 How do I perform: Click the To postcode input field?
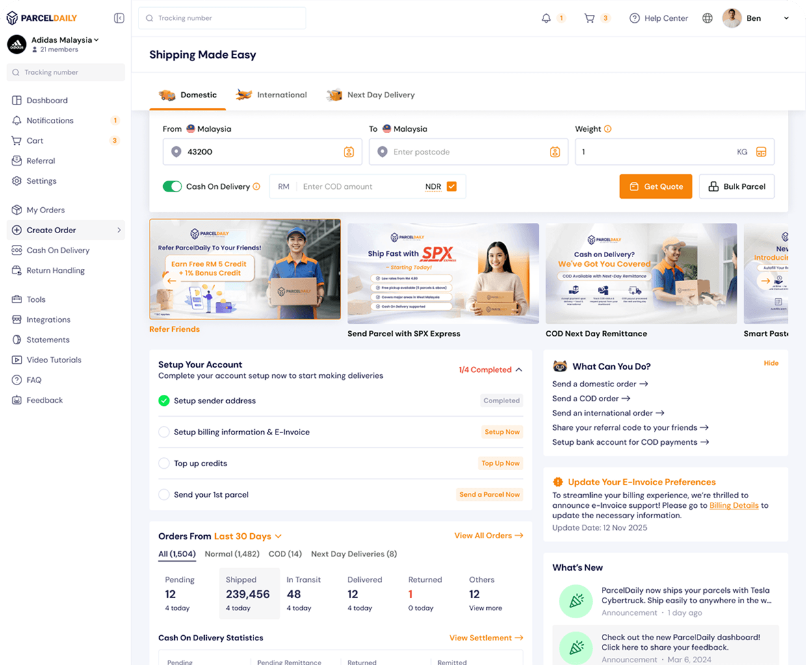tap(468, 152)
